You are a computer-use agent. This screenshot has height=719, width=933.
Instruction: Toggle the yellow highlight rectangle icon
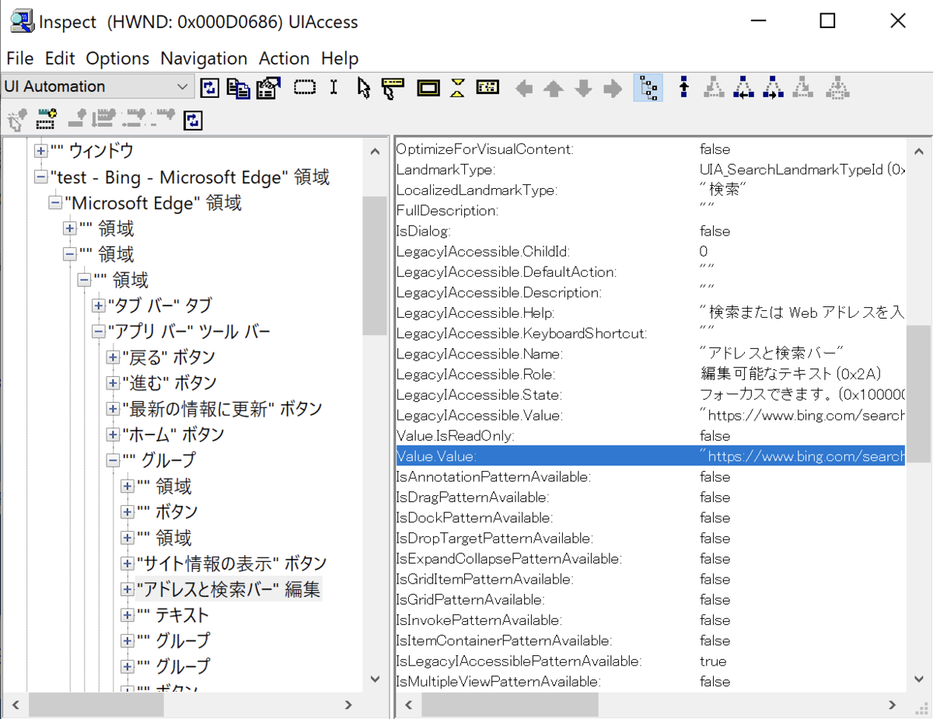click(428, 87)
